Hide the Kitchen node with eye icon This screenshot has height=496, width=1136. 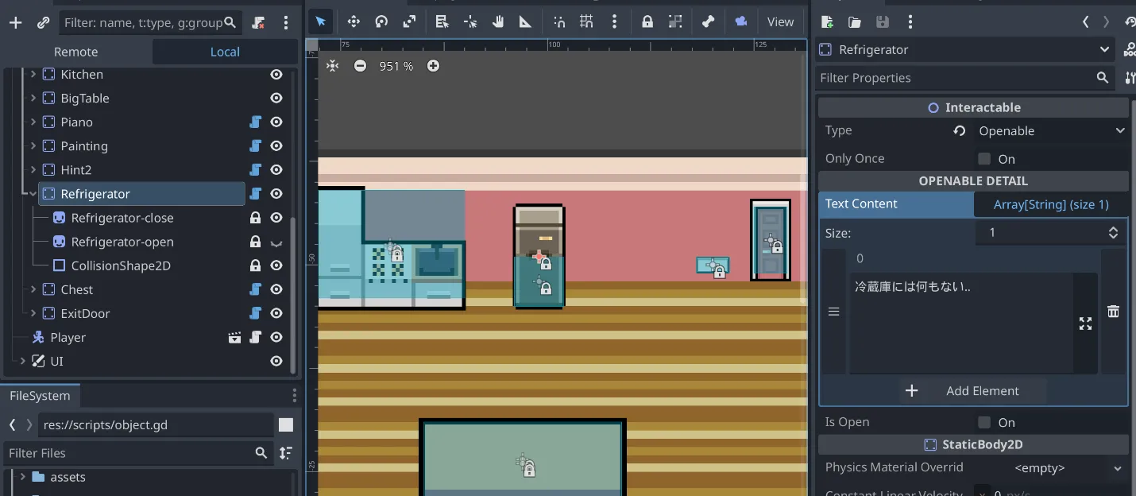[x=276, y=75]
